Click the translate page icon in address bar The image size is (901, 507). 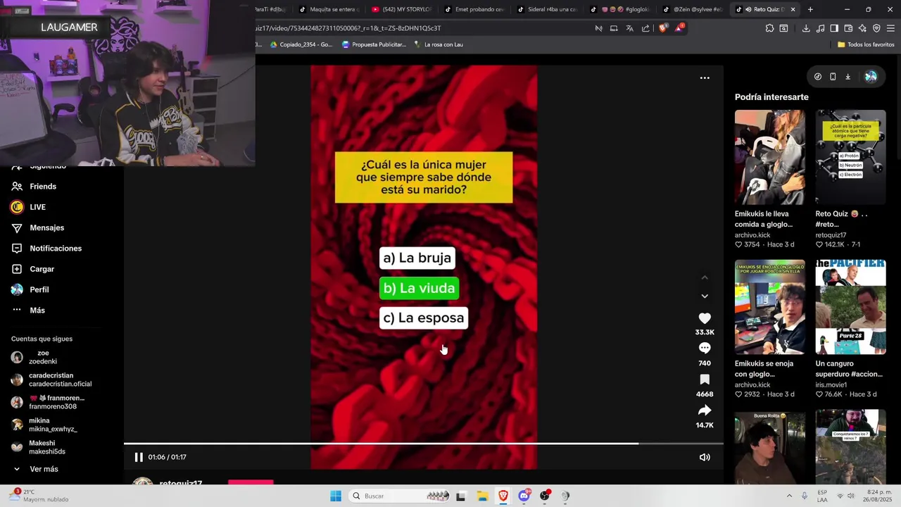pos(629,28)
